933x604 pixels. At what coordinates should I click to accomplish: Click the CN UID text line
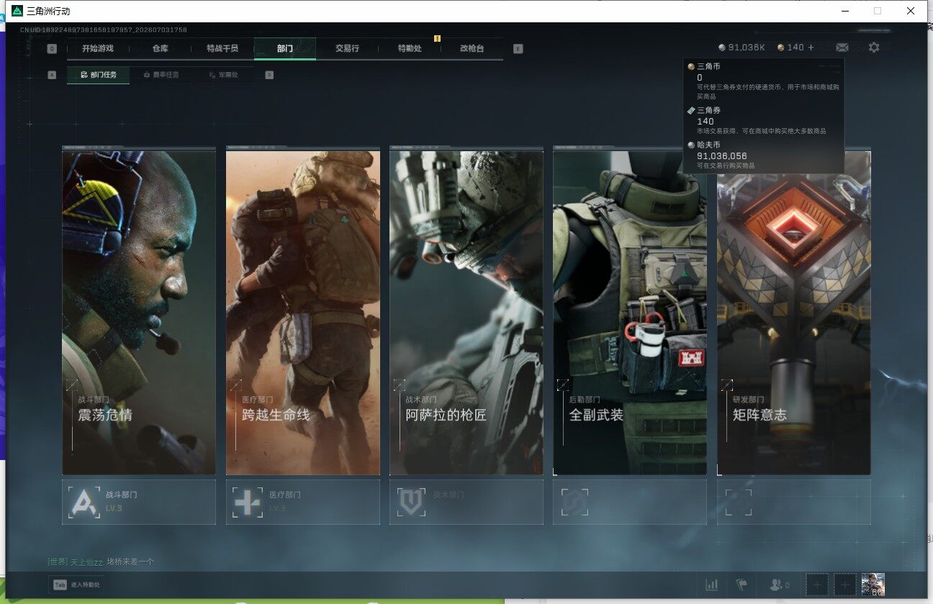104,30
